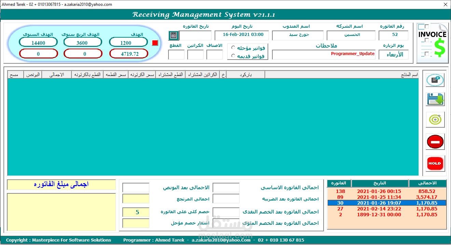Click the empty invoice date field
The image size is (451, 245).
pyautogui.click(x=196, y=35)
